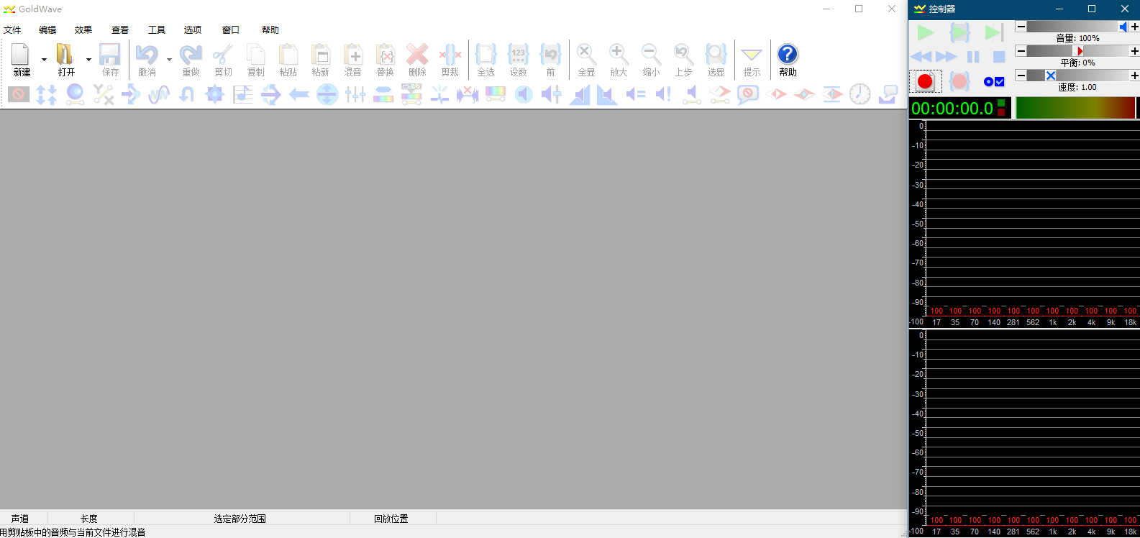Click the blue Stop square button
1140x538 pixels.
tap(999, 57)
